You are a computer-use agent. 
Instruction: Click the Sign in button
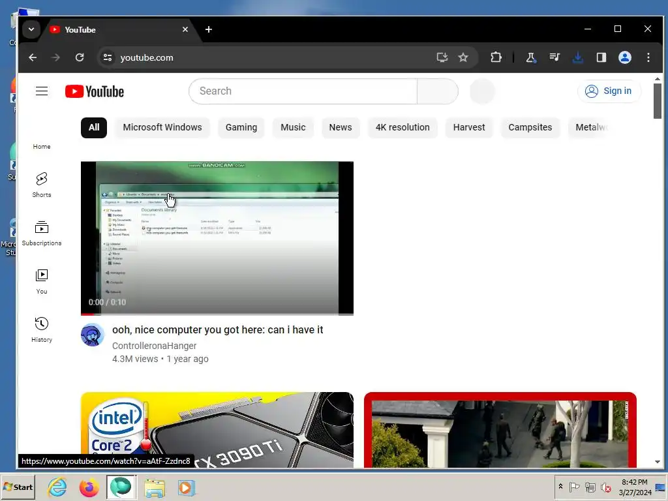(x=609, y=91)
